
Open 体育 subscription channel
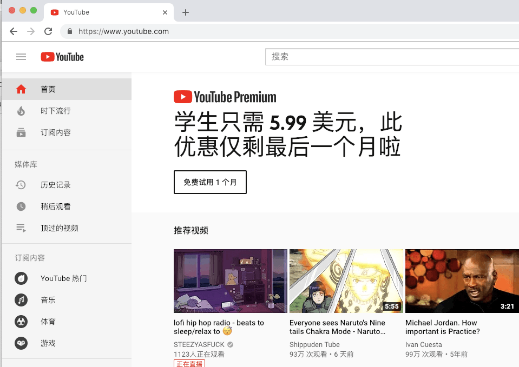pyautogui.click(x=67, y=322)
